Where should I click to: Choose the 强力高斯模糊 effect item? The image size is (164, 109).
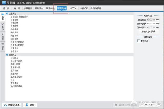(16, 86)
